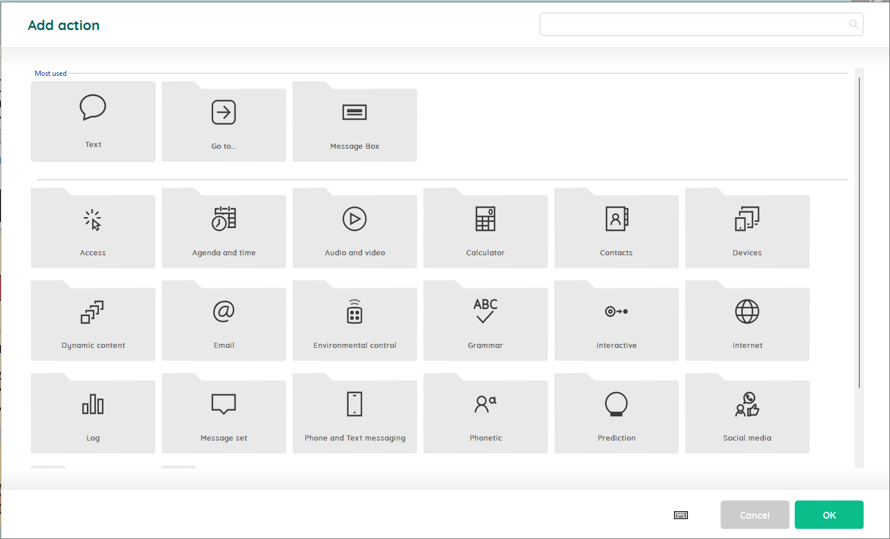
Task: Open the Message set folder
Action: click(224, 413)
